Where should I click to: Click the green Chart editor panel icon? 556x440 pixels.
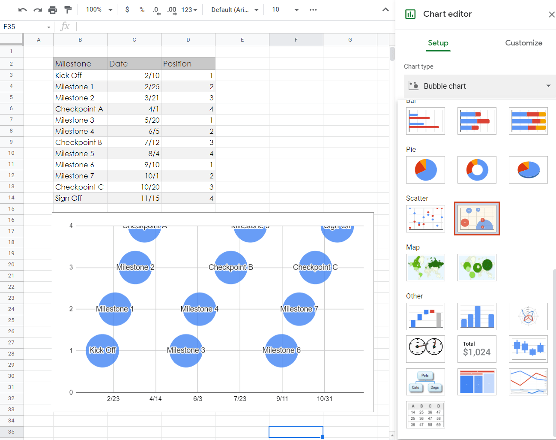410,14
